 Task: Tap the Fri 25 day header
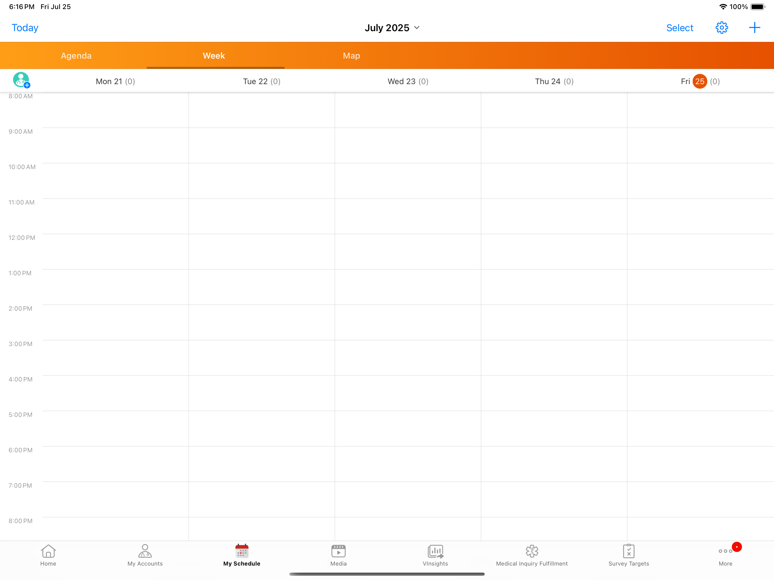coord(699,81)
